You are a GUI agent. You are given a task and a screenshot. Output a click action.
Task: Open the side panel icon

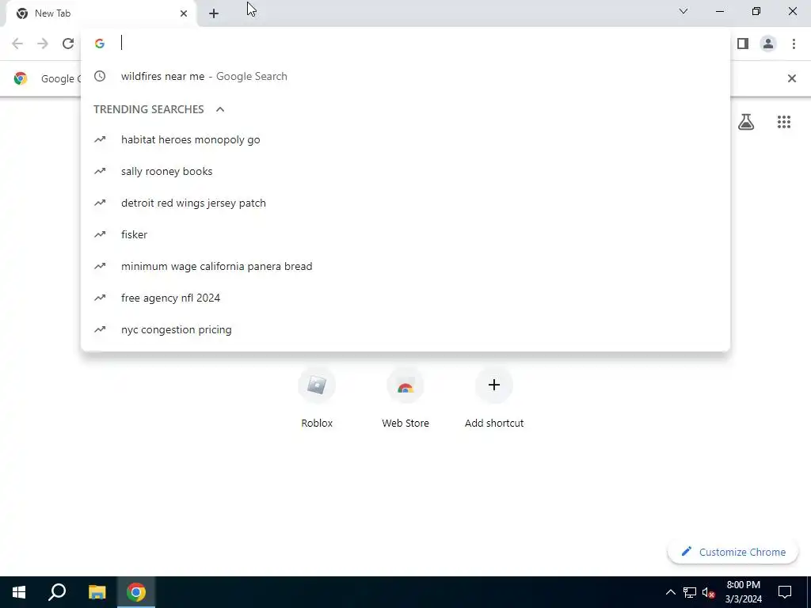[x=743, y=44]
